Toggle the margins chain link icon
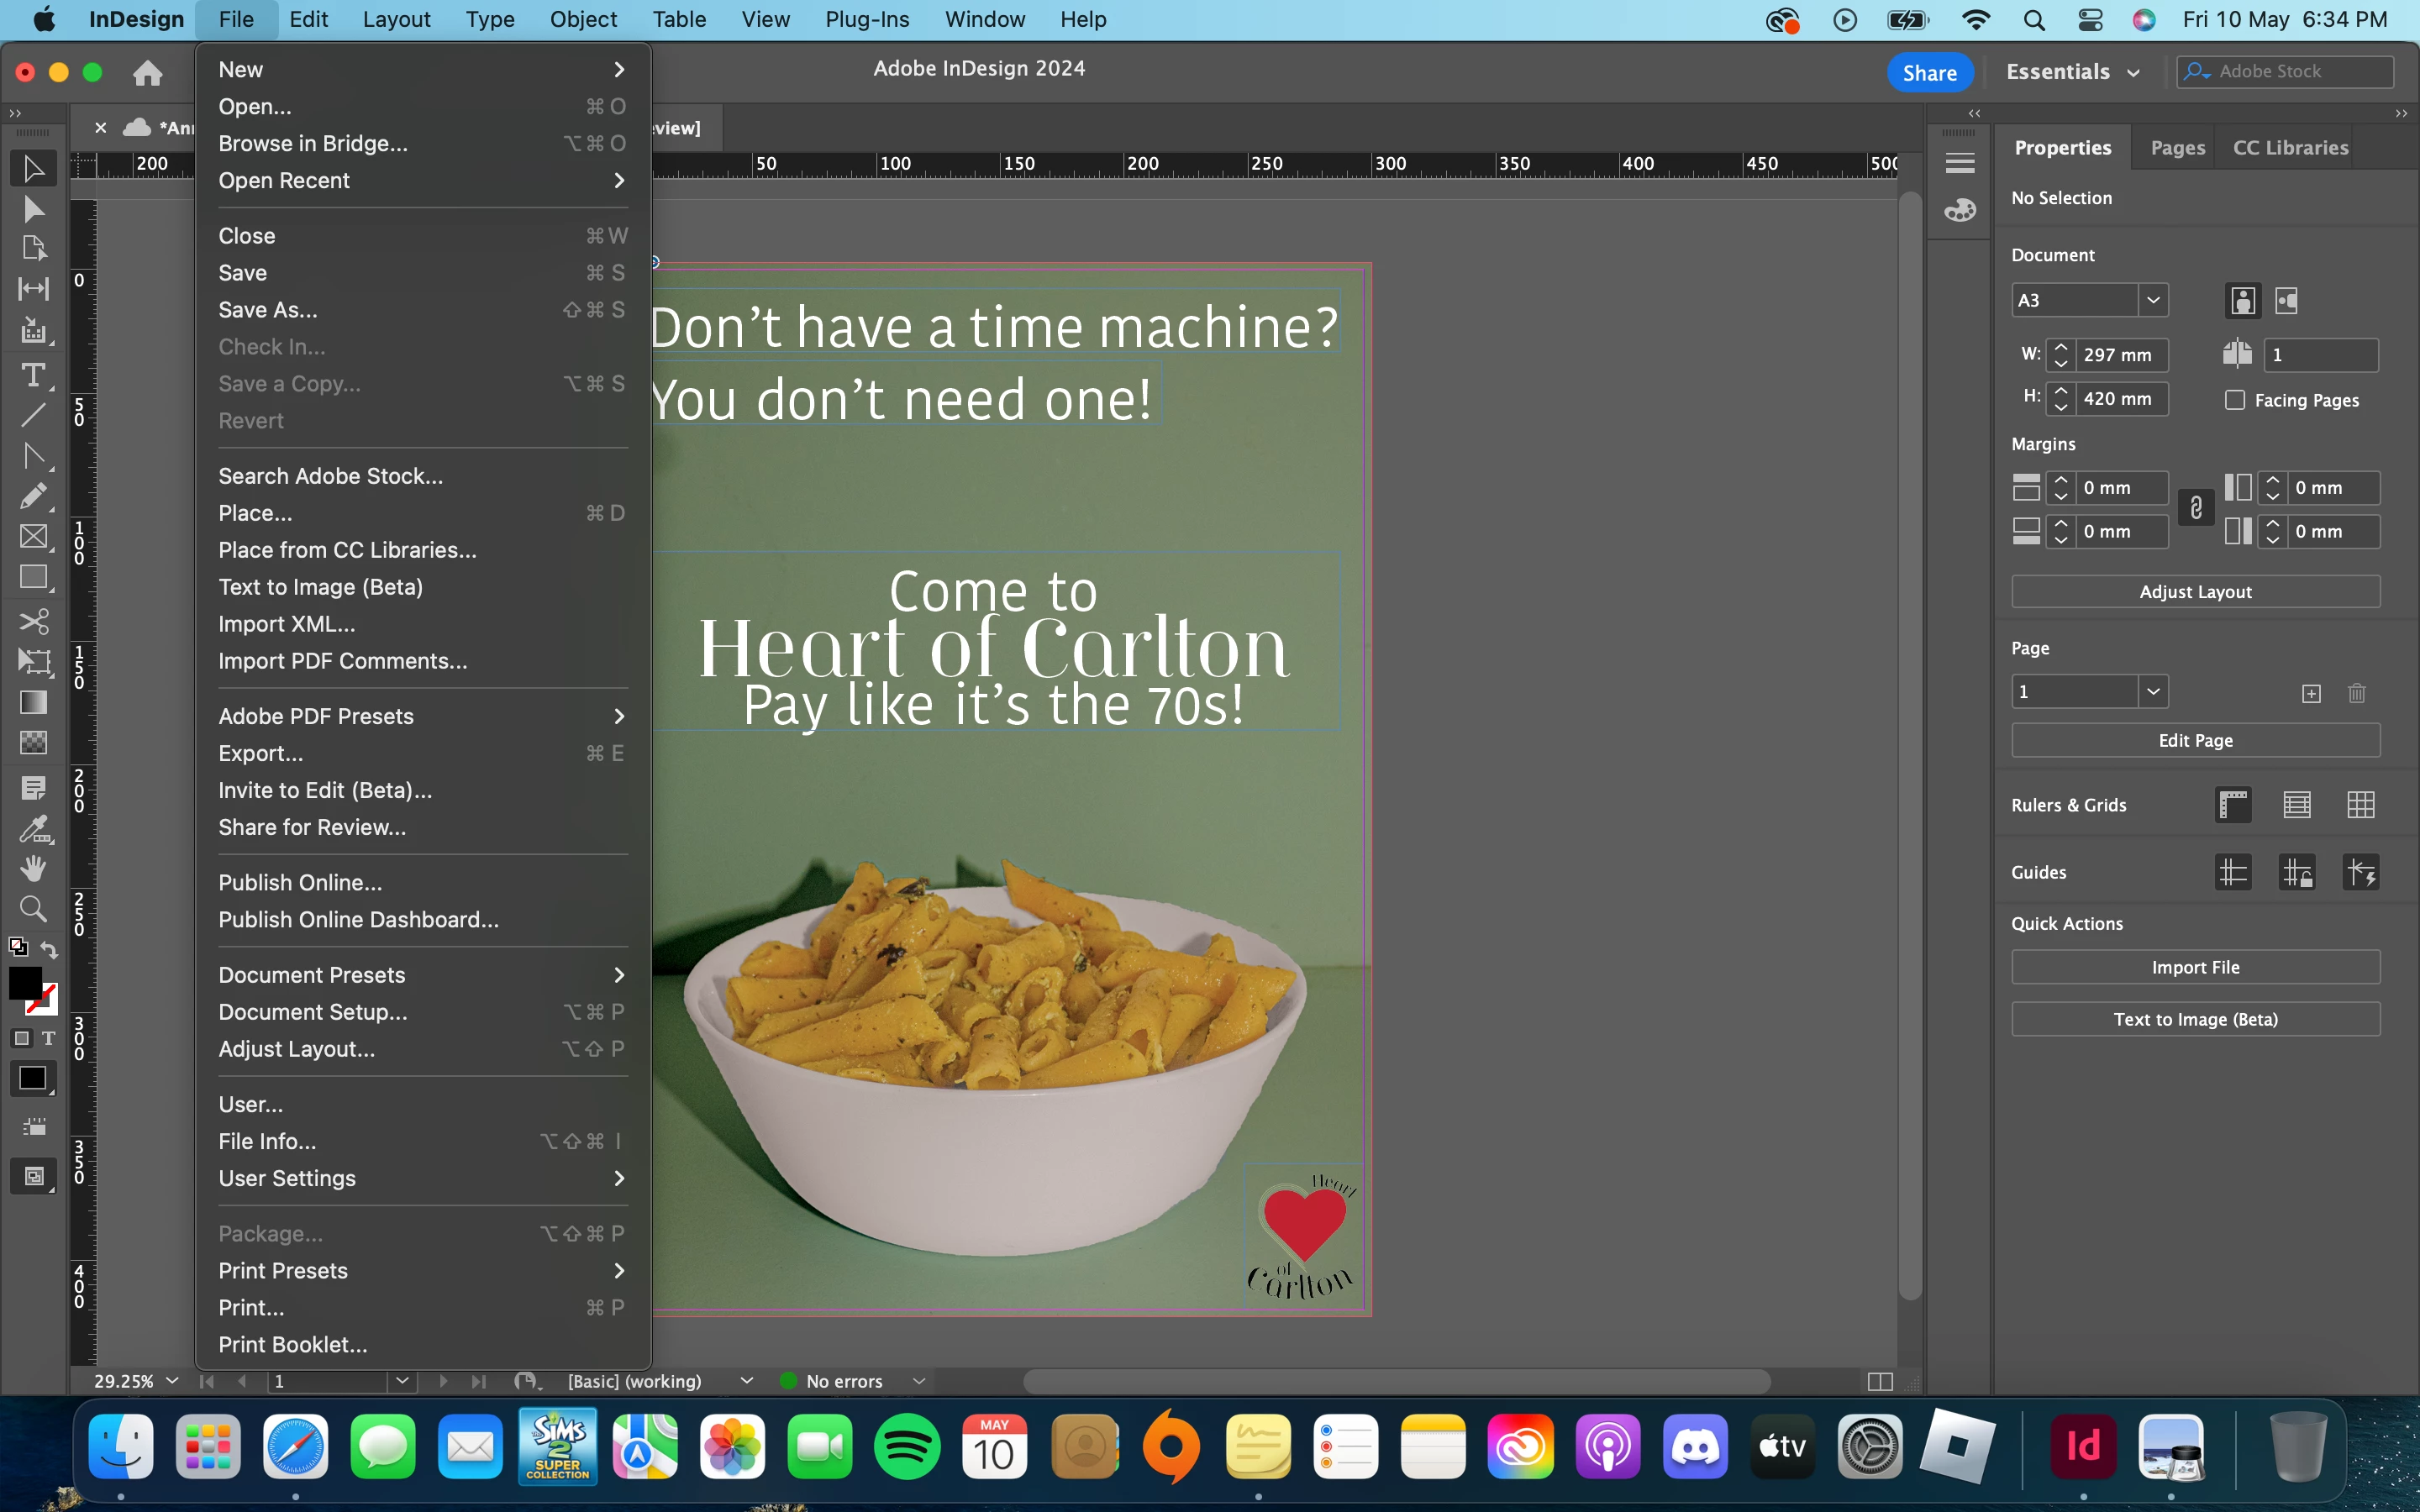This screenshot has width=2420, height=1512. (x=2196, y=509)
